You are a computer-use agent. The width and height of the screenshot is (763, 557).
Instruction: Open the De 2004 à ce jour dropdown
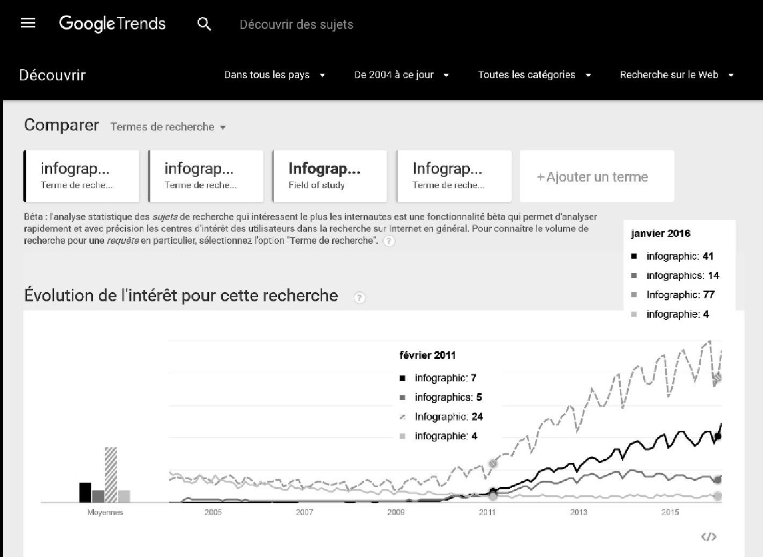[x=402, y=75]
